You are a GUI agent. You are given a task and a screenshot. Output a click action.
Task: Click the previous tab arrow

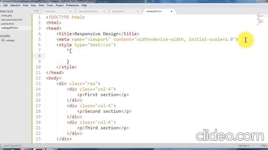[x=35, y=11]
